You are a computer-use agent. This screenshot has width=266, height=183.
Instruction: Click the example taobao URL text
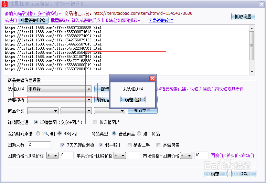coord(143,13)
